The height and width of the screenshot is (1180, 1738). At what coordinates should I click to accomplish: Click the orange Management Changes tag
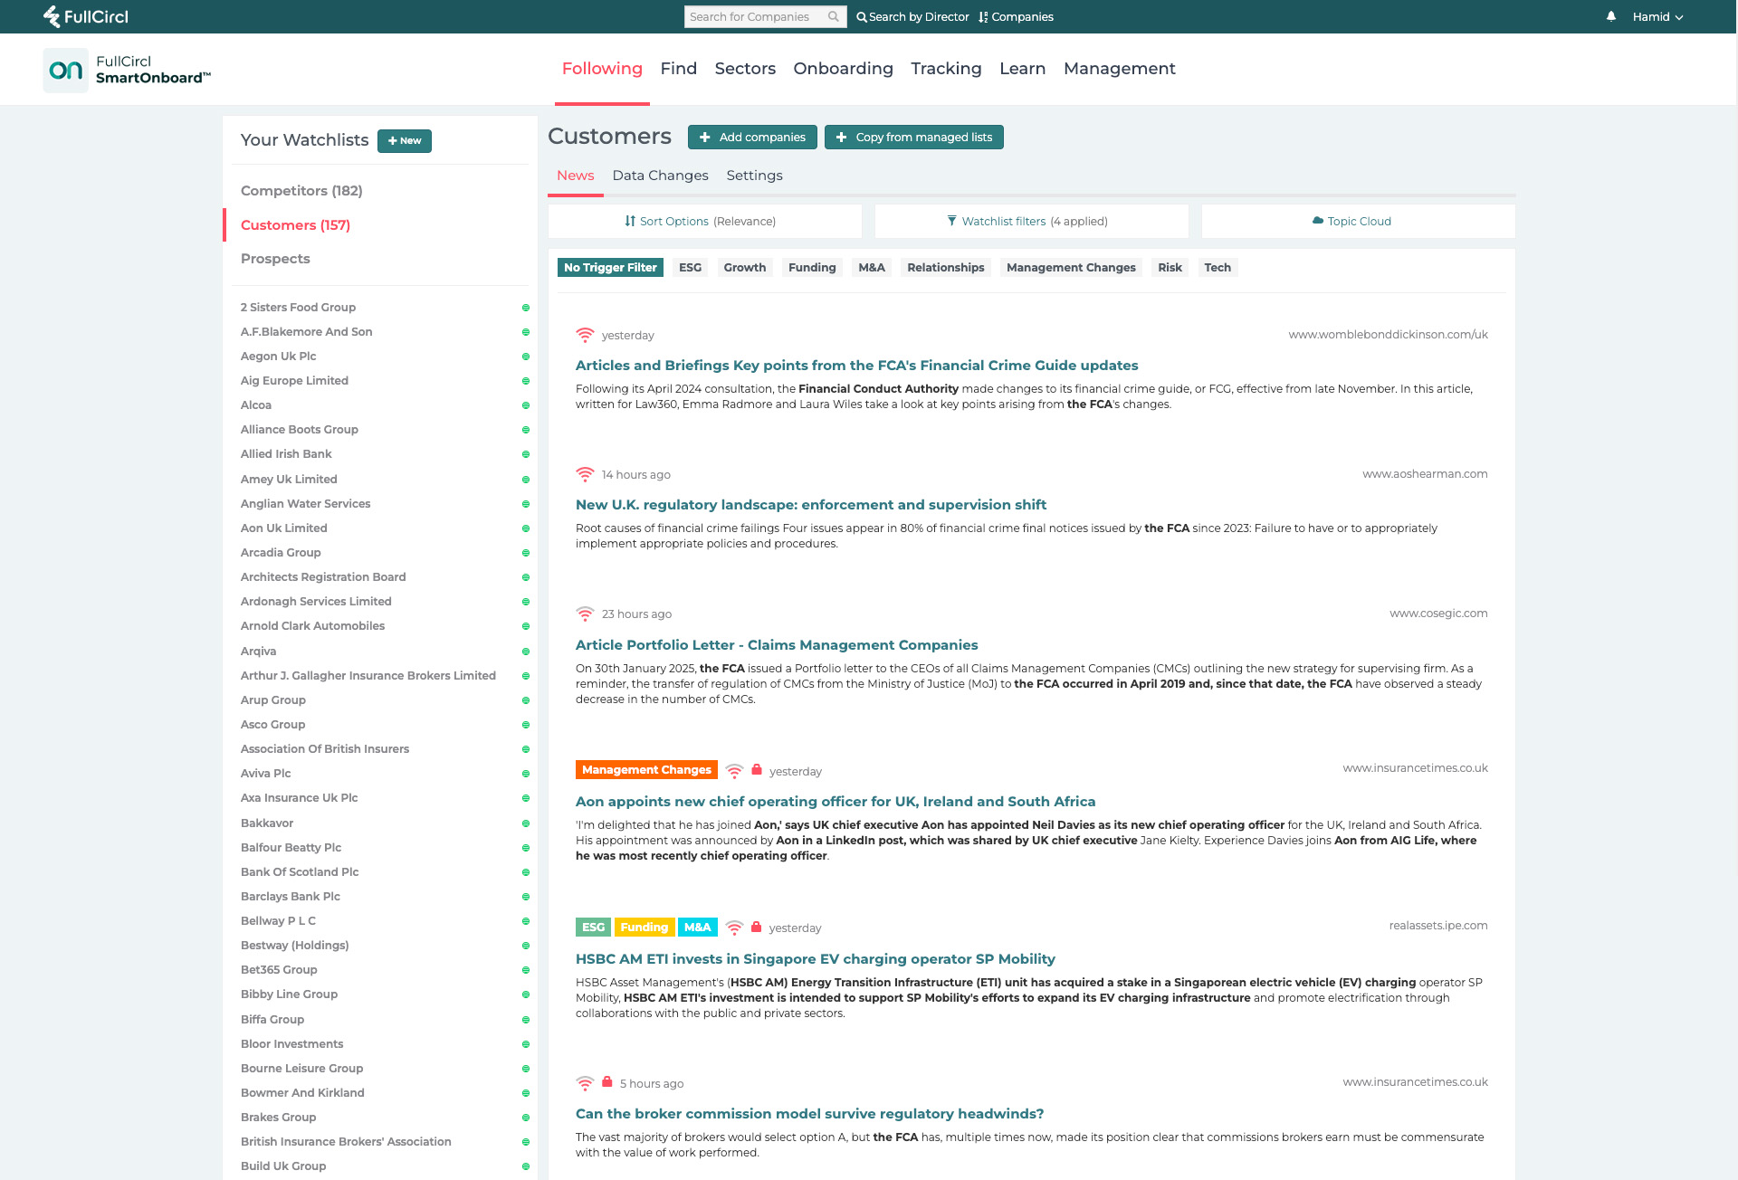tap(646, 770)
